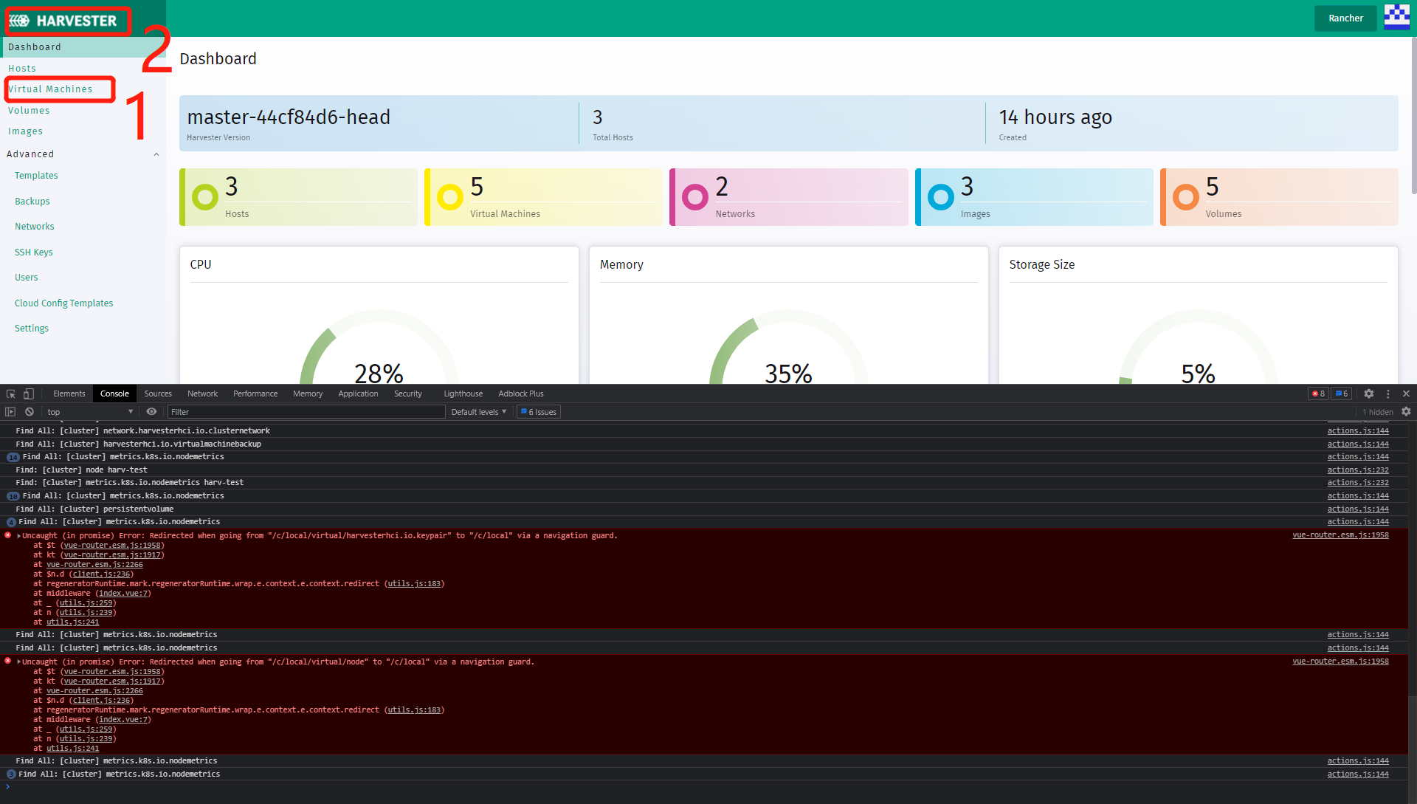Click the circular CPU usage gauge
Screen dimensions: 1417x804
[x=379, y=373]
